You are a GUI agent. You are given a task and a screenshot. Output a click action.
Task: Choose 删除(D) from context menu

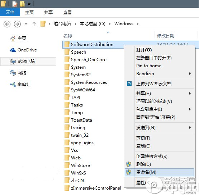[x=160, y=164]
